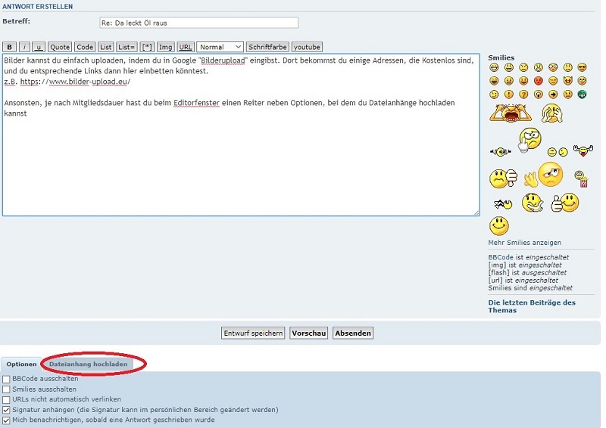606x428 pixels.
Task: Insert the green alien-face smiley
Action: click(582, 95)
